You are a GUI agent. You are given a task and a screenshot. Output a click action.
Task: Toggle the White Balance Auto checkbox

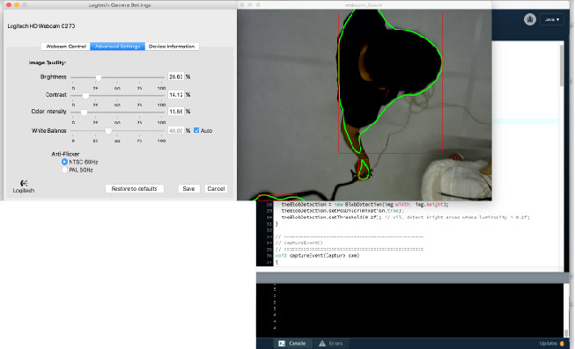[x=196, y=130]
